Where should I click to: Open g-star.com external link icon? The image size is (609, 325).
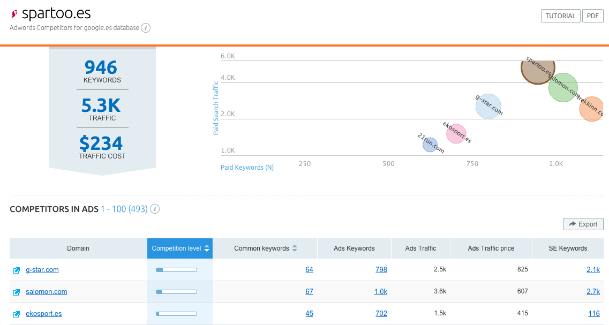click(17, 270)
